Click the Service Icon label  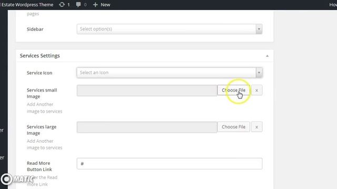point(39,73)
